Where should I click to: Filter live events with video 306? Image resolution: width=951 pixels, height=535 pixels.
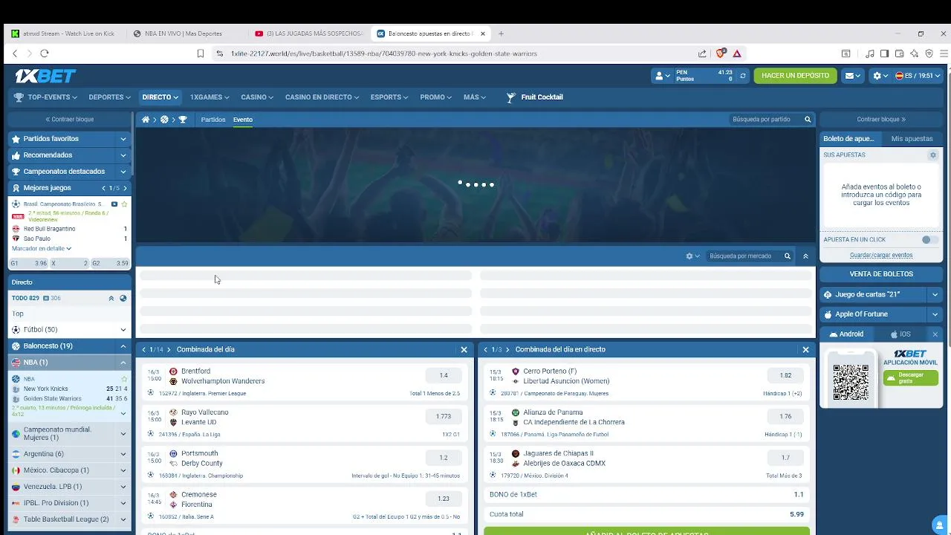pos(52,298)
